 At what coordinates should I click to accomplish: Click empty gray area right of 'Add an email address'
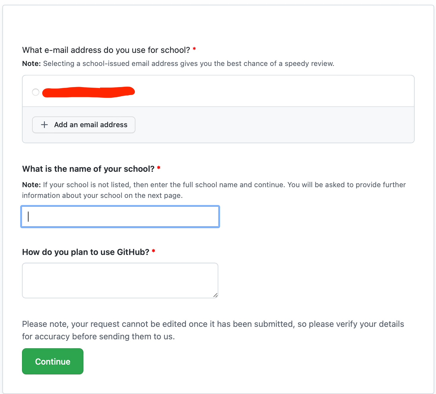pos(273,125)
